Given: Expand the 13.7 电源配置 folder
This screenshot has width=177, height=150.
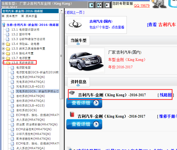Looking at the screenshot, I should point(3,58).
